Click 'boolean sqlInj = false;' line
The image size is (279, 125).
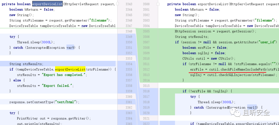click(x=204, y=53)
